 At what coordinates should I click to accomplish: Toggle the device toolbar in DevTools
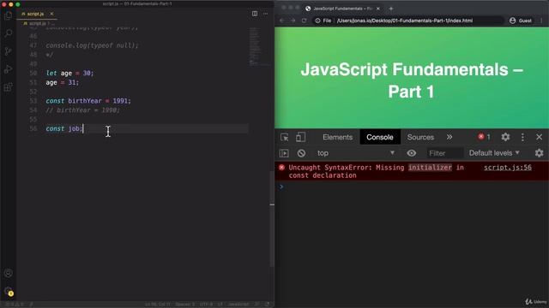coord(300,137)
